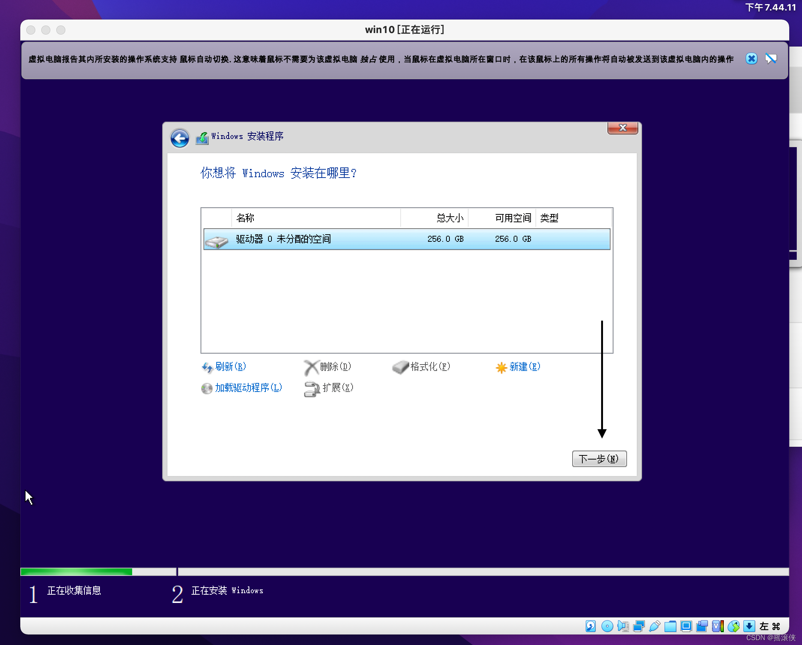Click the New (新建(E)) link
This screenshot has height=645, width=802.
(x=525, y=367)
